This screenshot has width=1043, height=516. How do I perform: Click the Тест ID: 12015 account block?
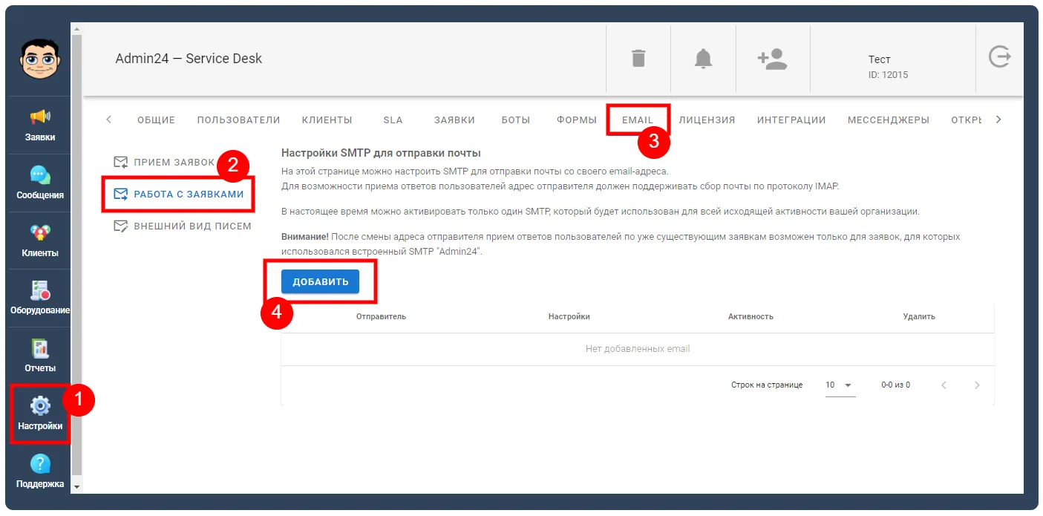click(888, 66)
